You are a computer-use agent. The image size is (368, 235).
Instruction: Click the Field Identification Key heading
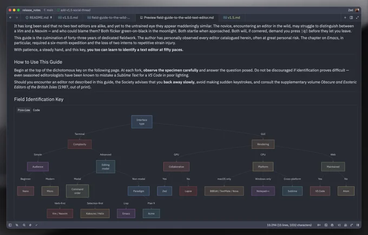pos(39,99)
